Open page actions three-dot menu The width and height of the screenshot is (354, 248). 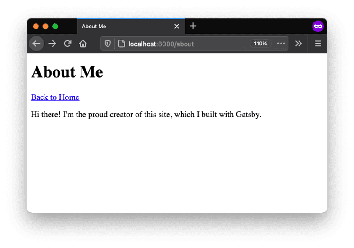coord(281,44)
